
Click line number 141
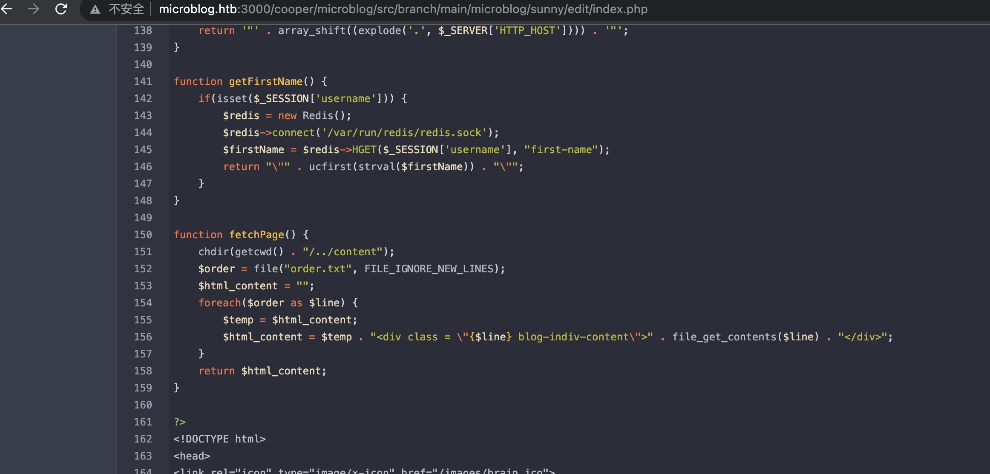coord(143,81)
